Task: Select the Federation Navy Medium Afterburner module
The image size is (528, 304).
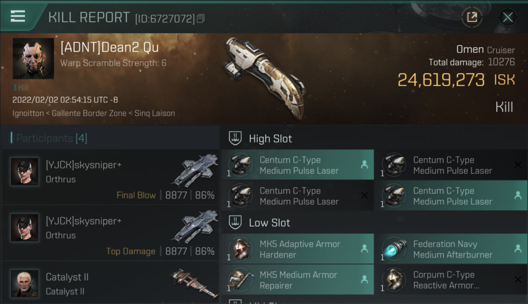Action: tap(452, 249)
